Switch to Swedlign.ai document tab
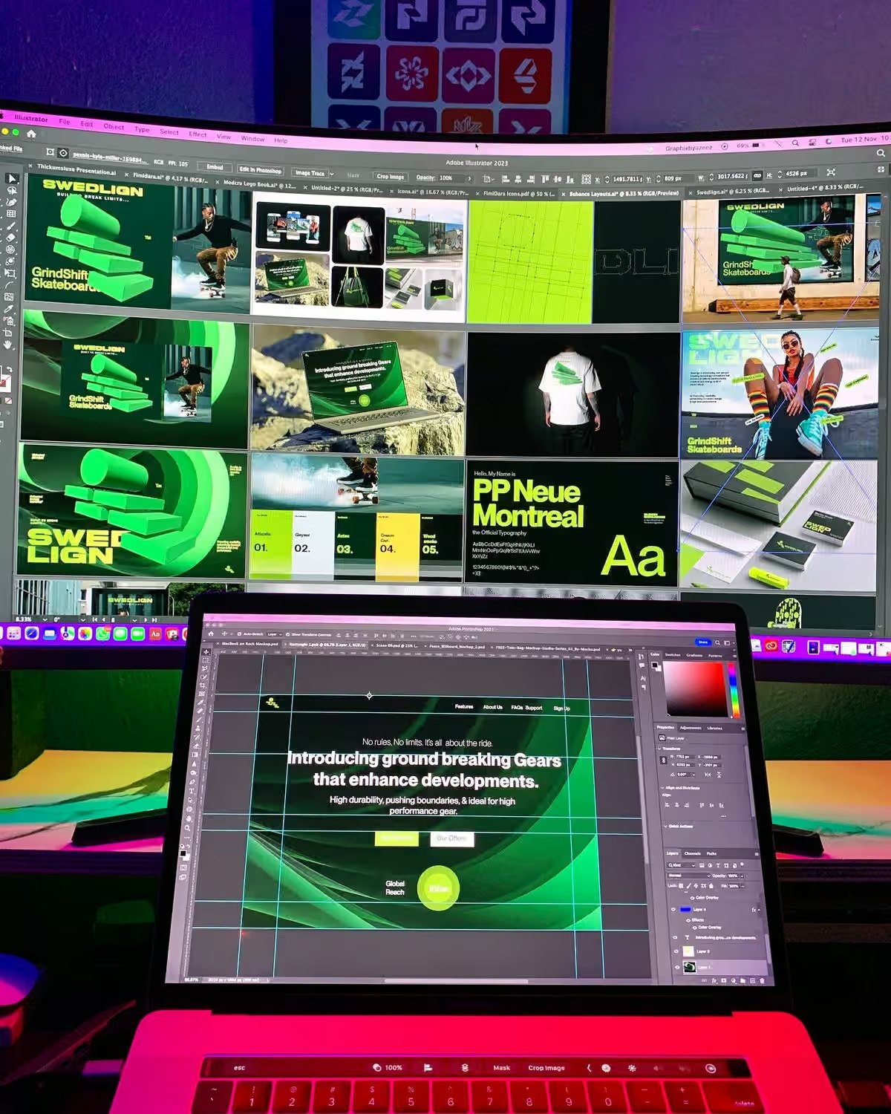The width and height of the screenshot is (891, 1114). 729,192
